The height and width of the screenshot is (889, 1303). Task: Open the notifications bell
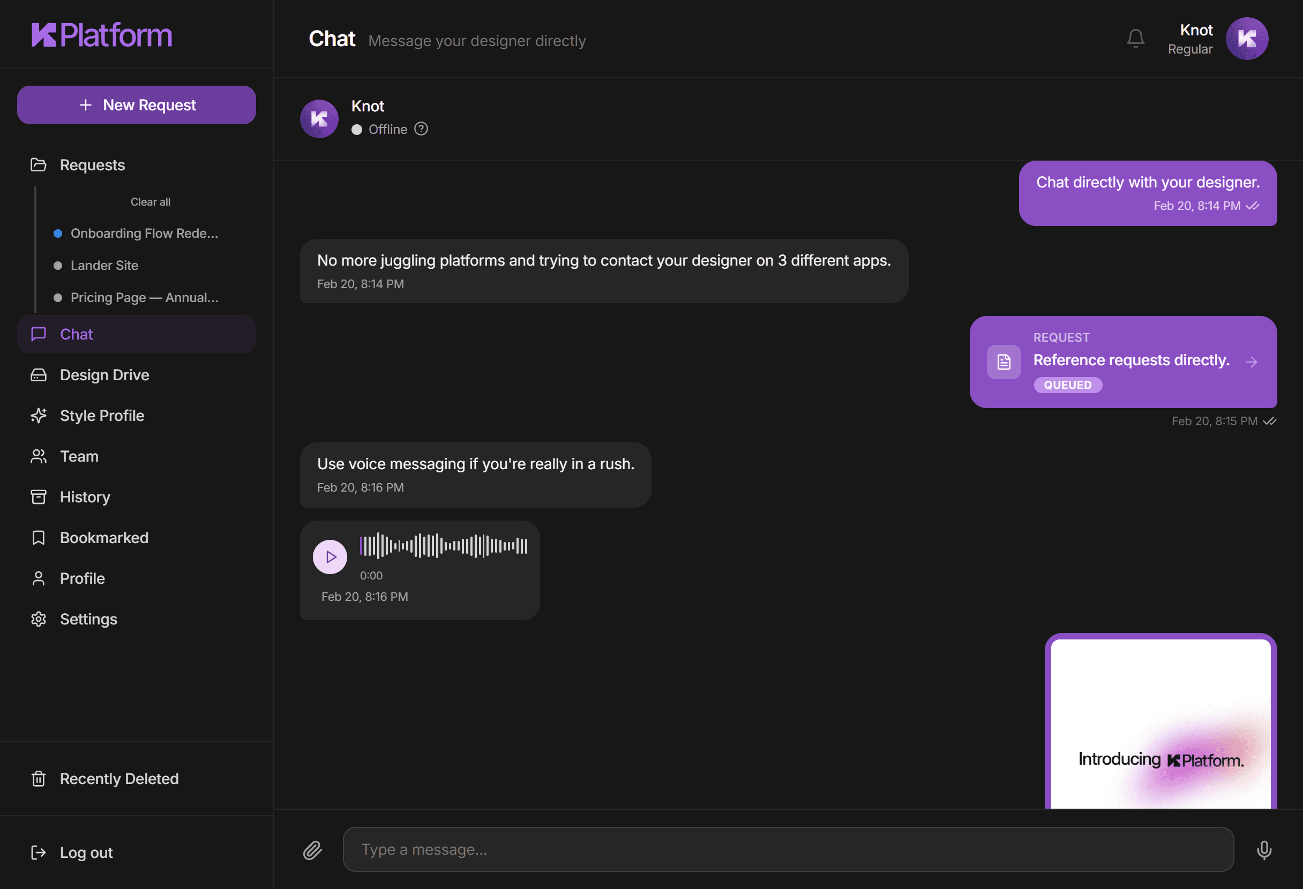(1135, 38)
